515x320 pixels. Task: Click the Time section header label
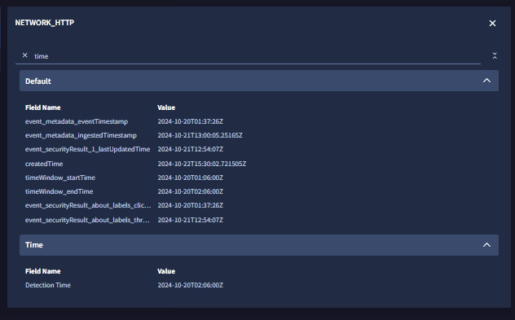[34, 245]
